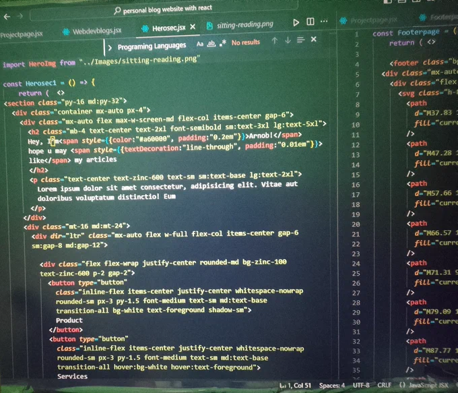The height and width of the screenshot is (393, 458).
Task: Click 'Lorem ipsum dolor sit amet' text line
Action: pyautogui.click(x=167, y=186)
